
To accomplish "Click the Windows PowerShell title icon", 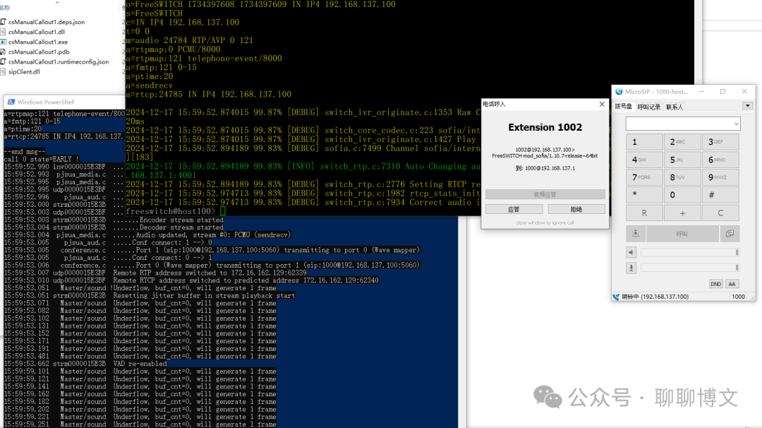I will [11, 102].
